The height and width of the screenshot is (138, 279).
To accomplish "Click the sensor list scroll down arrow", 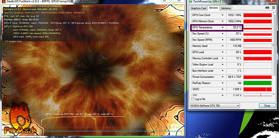I will (274, 94).
